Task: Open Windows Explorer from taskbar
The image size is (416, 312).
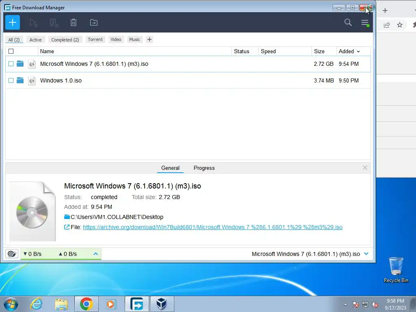Action: click(x=61, y=304)
